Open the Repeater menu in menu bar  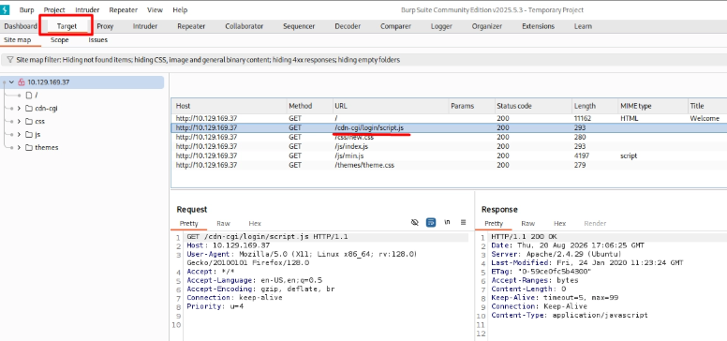pyautogui.click(x=124, y=9)
